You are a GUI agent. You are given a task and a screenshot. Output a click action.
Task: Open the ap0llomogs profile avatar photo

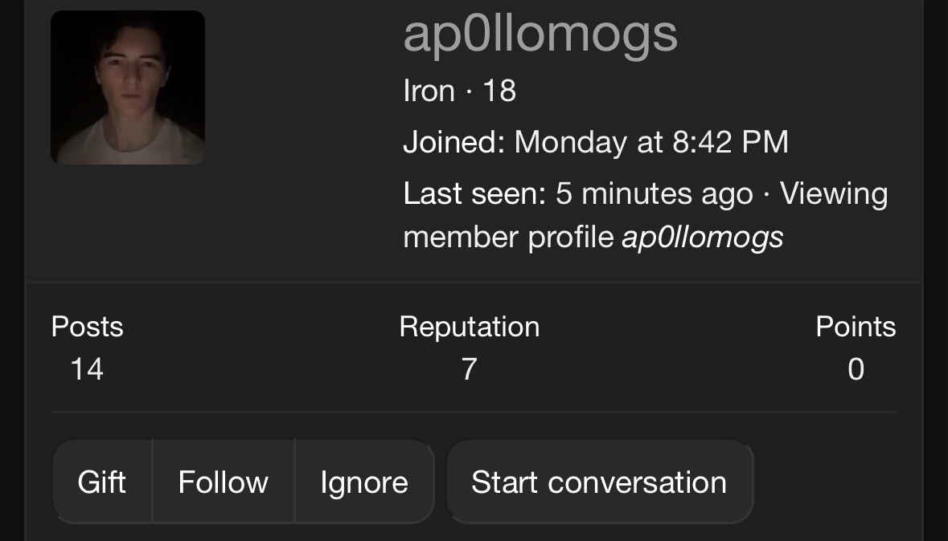click(x=128, y=87)
